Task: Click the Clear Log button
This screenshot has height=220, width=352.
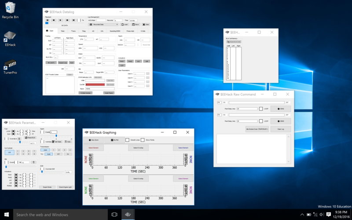Action: coord(280,129)
